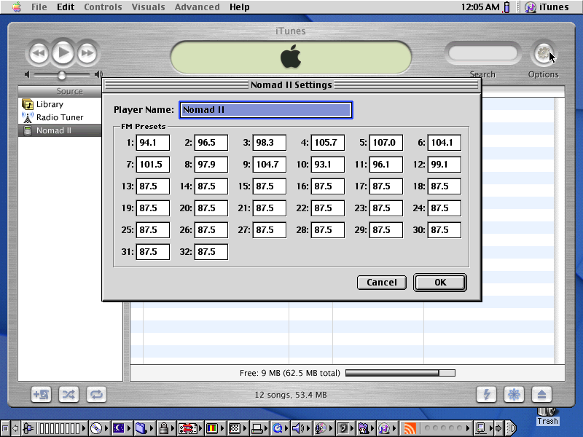Image resolution: width=583 pixels, height=437 pixels.
Task: Collapse the Control Strip with its left box
Action: coord(5,428)
